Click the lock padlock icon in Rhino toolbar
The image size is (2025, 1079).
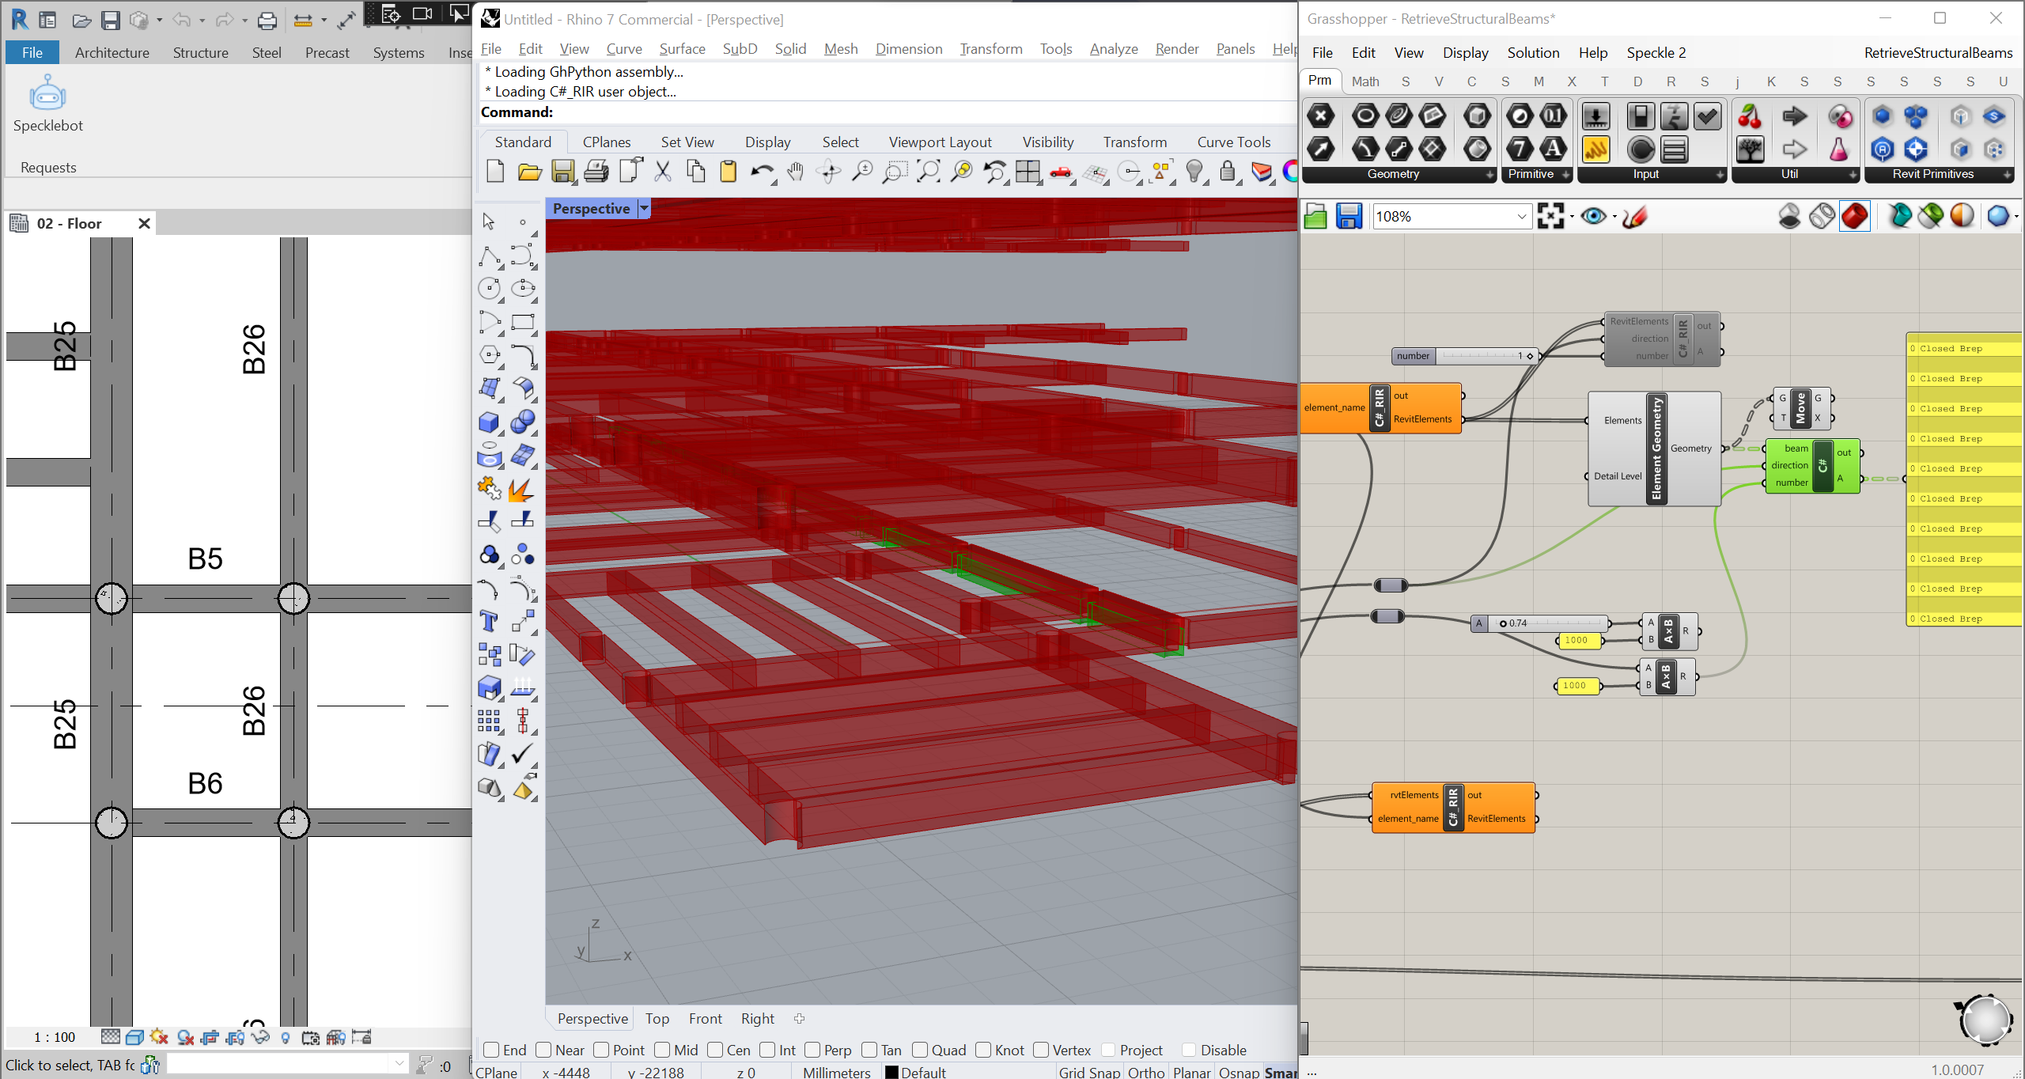click(1227, 171)
